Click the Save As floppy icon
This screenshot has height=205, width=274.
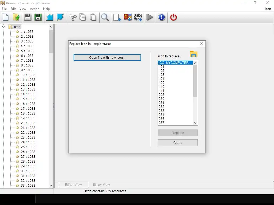(x=38, y=17)
